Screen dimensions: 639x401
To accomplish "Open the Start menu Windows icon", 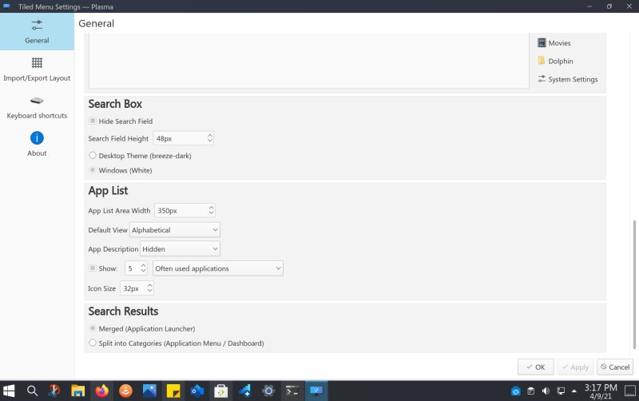I will click(9, 391).
